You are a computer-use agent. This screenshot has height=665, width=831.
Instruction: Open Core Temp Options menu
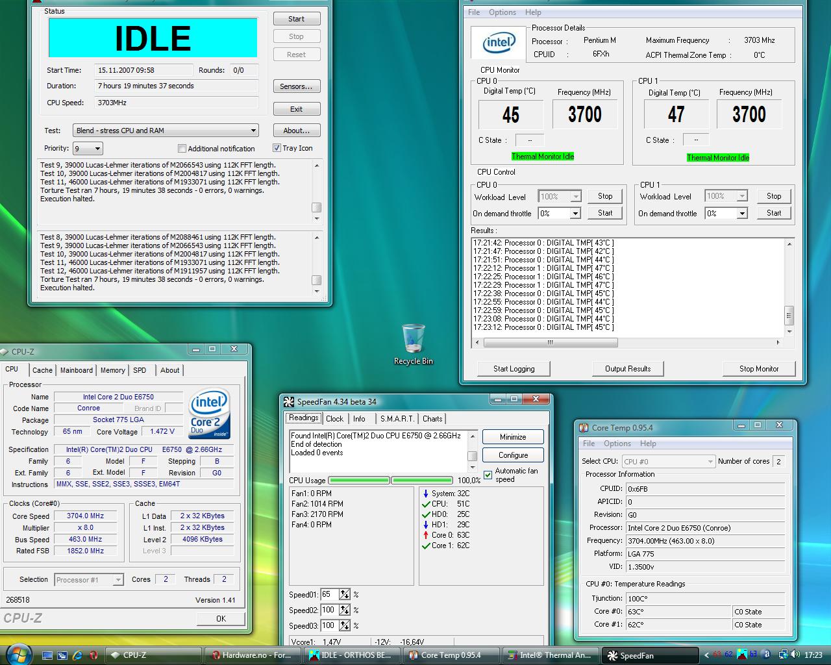tap(617, 444)
